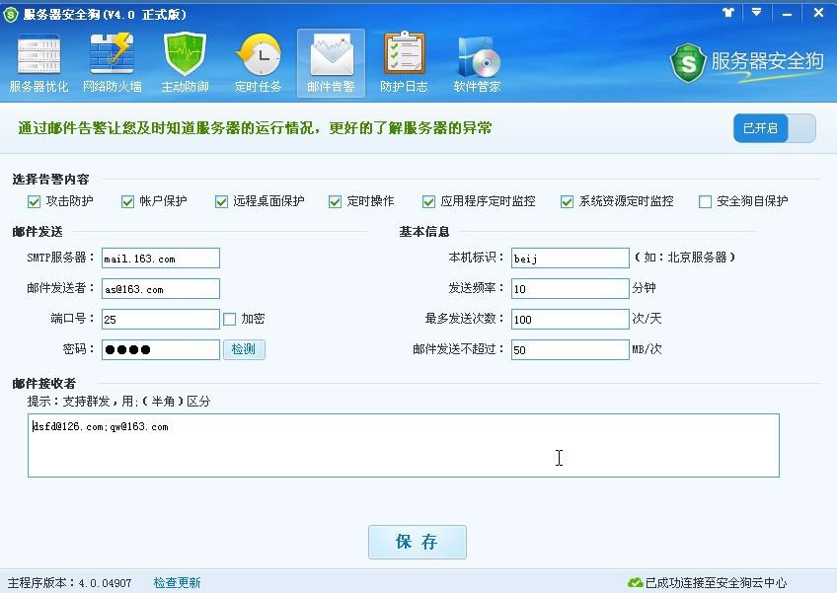Disable the 攻击防护 checkbox
The height and width of the screenshot is (593, 837).
coord(32,200)
